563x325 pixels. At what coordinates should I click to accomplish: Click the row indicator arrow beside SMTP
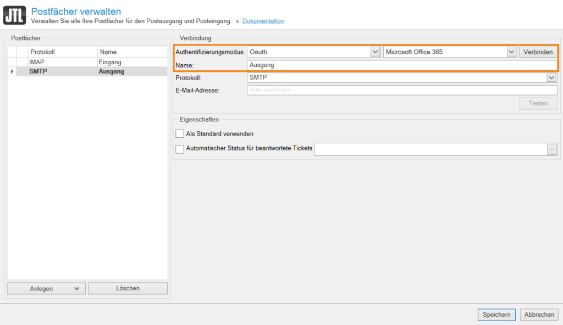tap(12, 71)
